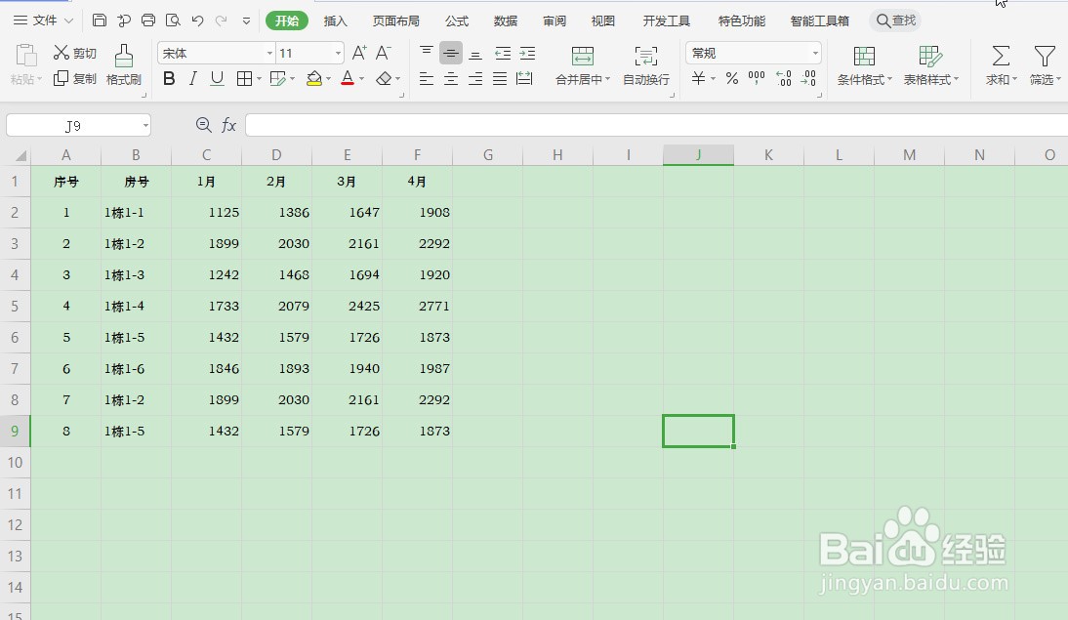Switch to 视图 tab
1068x620 pixels.
click(x=602, y=21)
